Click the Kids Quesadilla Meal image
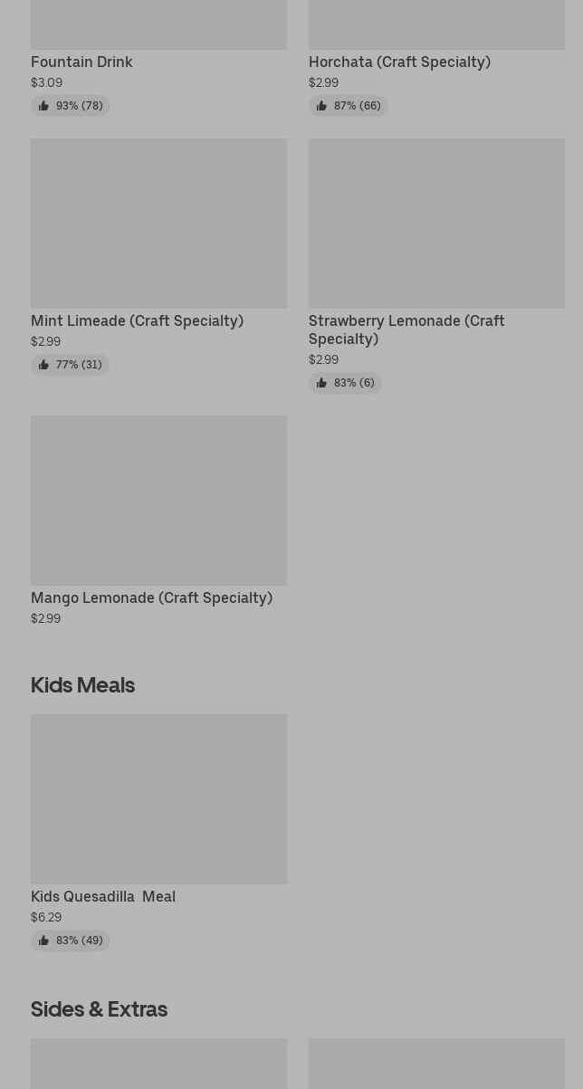The image size is (583, 1089). [x=158, y=798]
